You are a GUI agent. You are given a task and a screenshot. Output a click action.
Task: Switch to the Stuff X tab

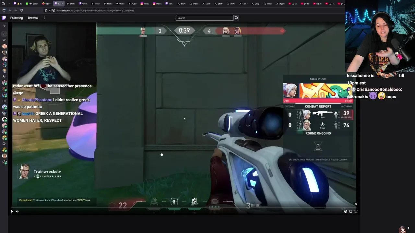(x=219, y=4)
